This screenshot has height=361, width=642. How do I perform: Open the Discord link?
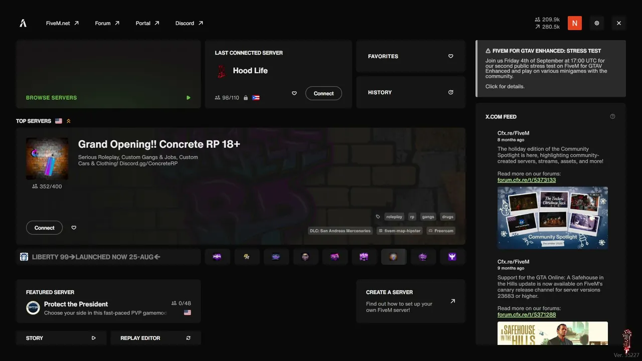[x=189, y=23]
